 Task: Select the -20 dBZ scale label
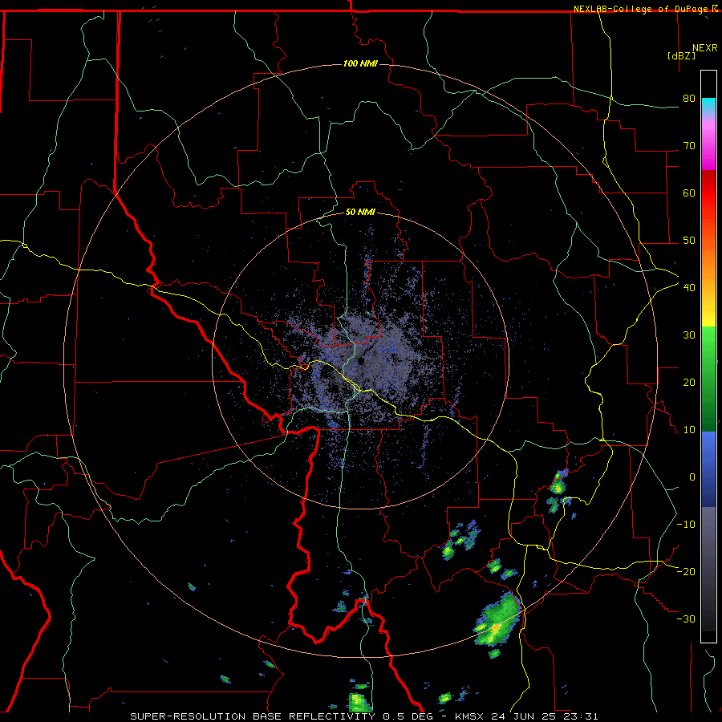686,571
